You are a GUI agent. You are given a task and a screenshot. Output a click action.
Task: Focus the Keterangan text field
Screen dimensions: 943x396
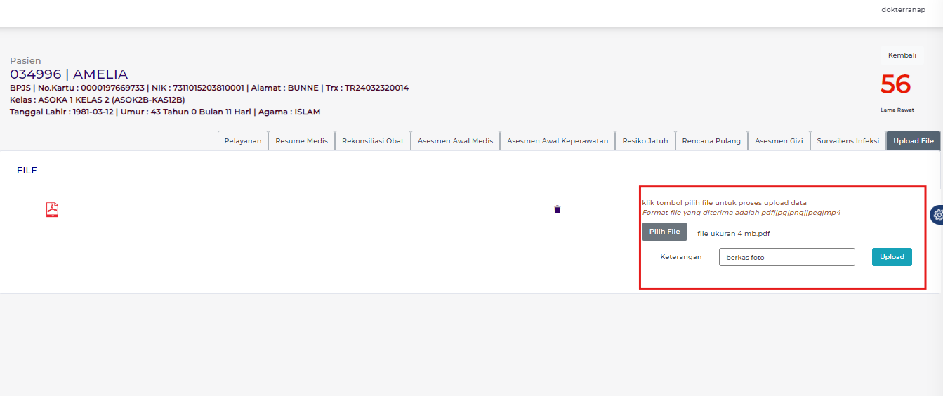point(786,257)
